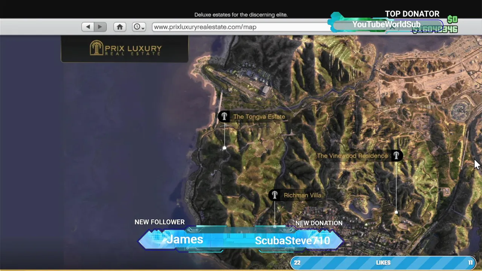
Task: Click the Likes progress bar
Action: tap(383, 263)
